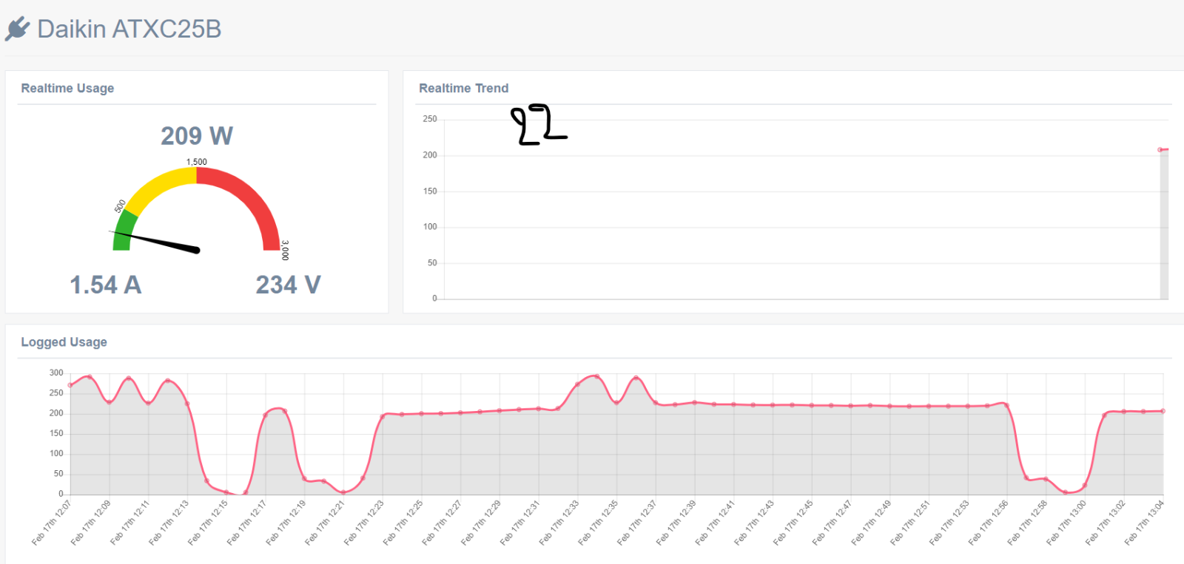Click the 250 axis label in Realtime Trend
1184x564 pixels.
(430, 119)
